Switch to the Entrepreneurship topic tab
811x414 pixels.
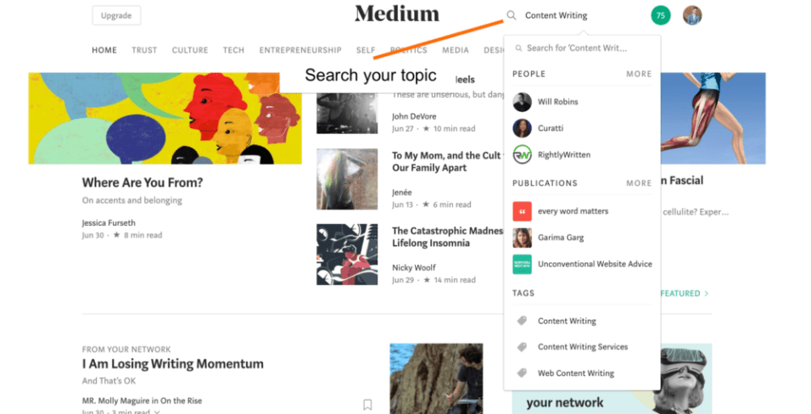300,50
